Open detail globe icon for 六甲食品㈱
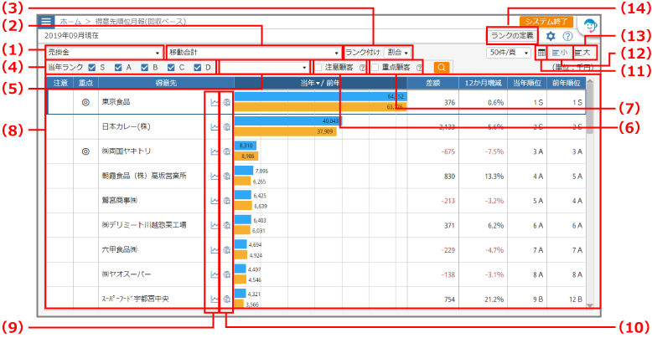This screenshot has height=338, width=652. tap(226, 249)
